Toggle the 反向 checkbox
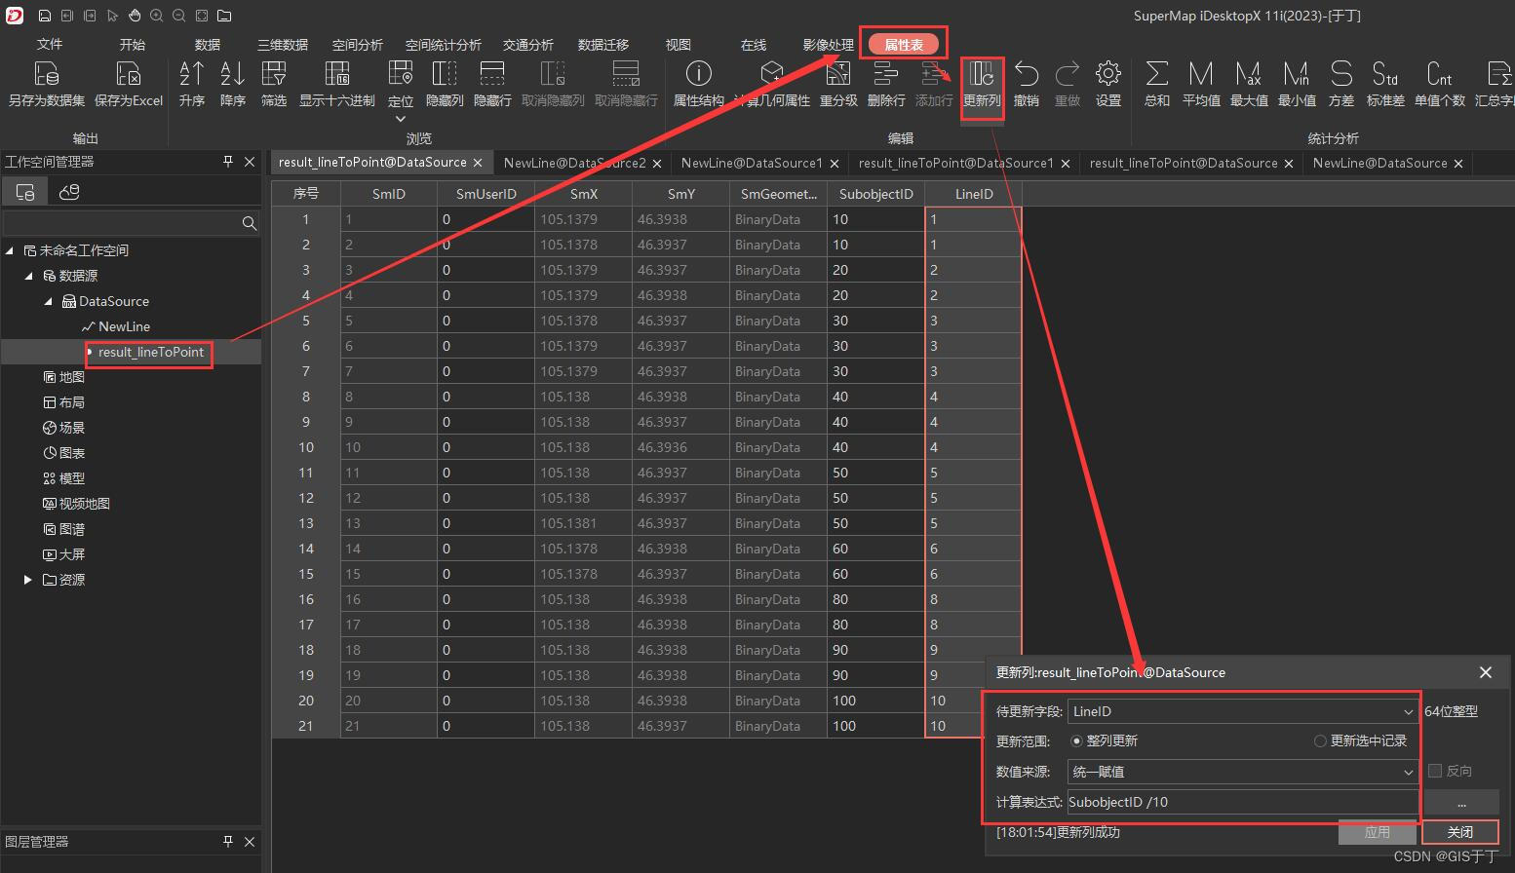 point(1435,771)
